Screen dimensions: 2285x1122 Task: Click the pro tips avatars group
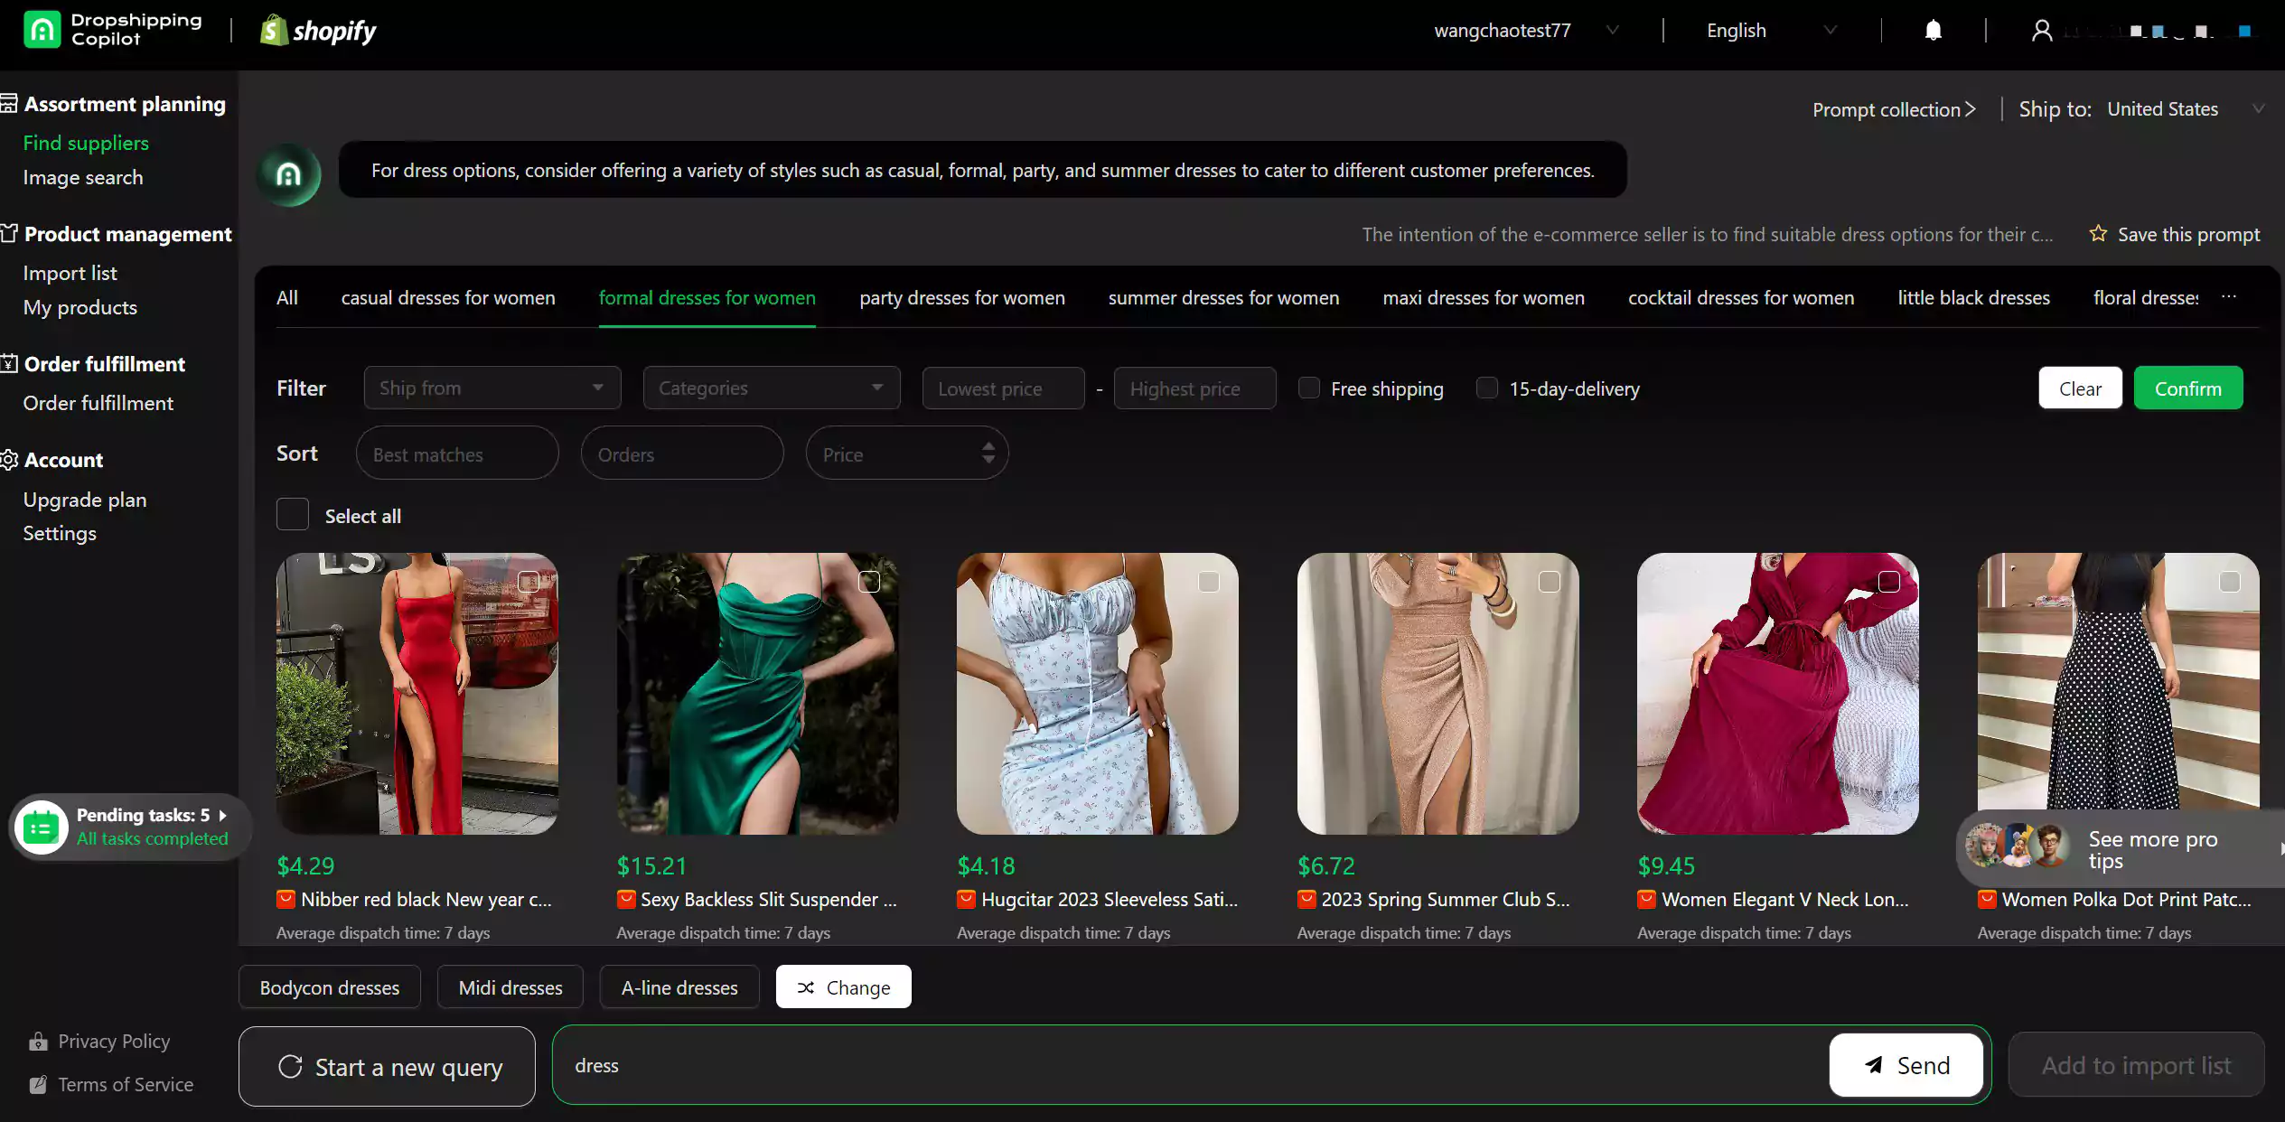click(2018, 846)
